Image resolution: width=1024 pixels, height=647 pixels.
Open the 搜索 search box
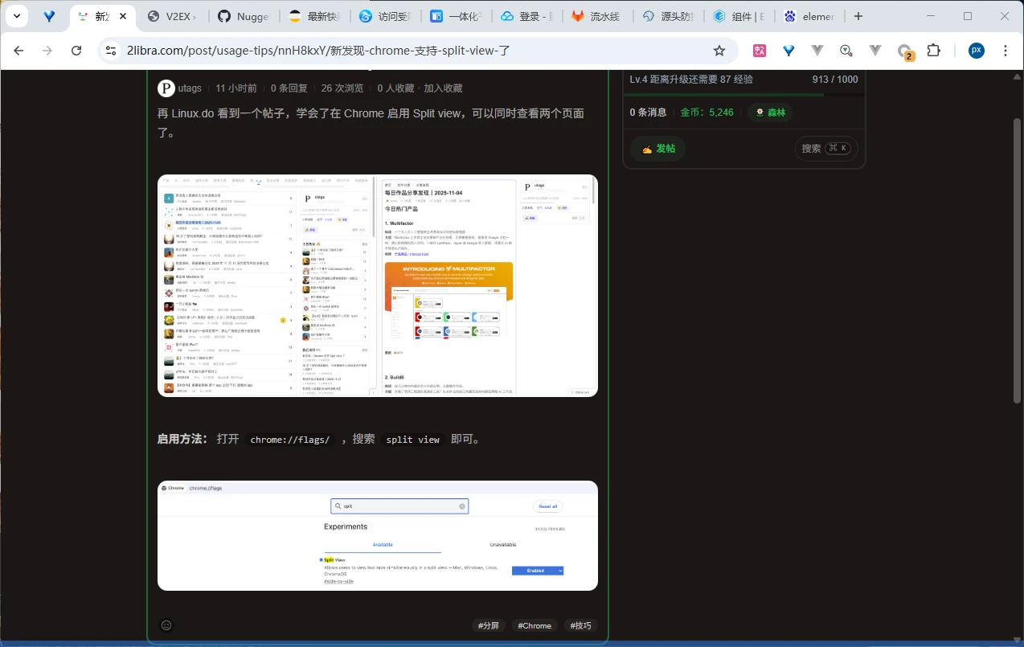825,149
